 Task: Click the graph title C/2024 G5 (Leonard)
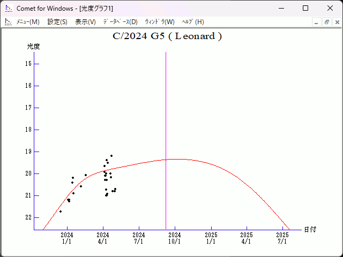[x=167, y=36]
